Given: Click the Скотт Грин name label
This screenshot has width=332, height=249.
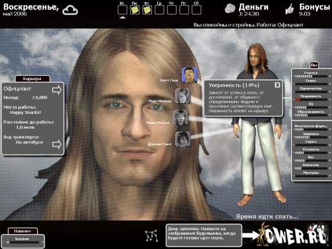Looking at the screenshot, I should tap(169, 81).
